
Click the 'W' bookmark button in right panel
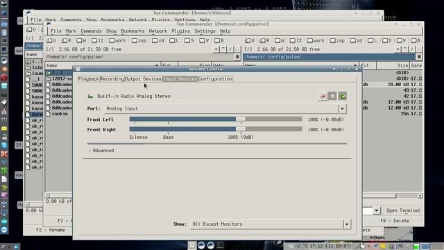point(280,40)
